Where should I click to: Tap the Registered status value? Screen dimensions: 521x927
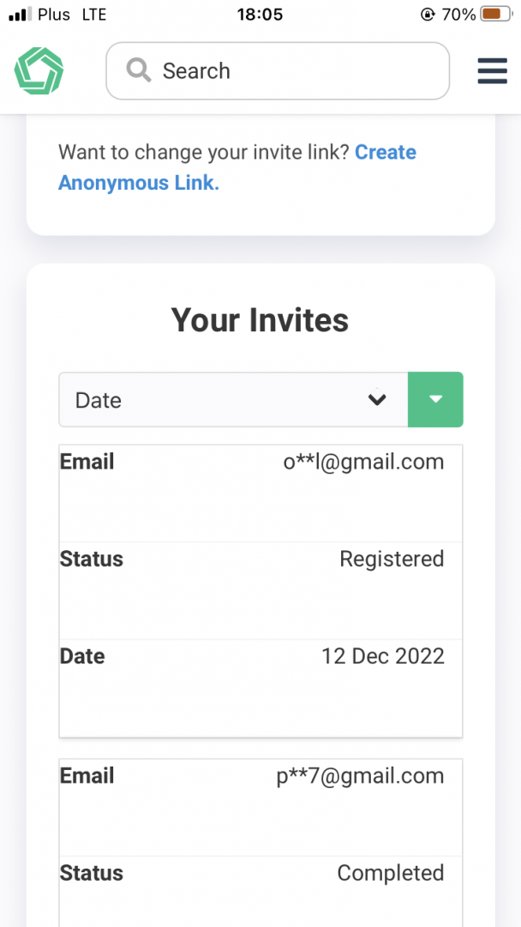[392, 560]
